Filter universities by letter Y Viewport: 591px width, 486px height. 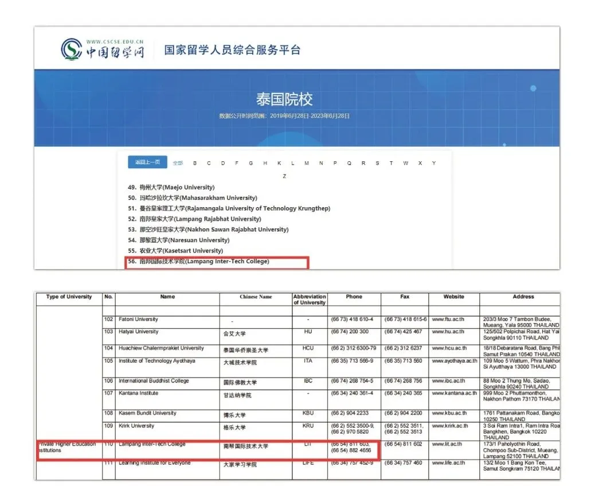434,163
